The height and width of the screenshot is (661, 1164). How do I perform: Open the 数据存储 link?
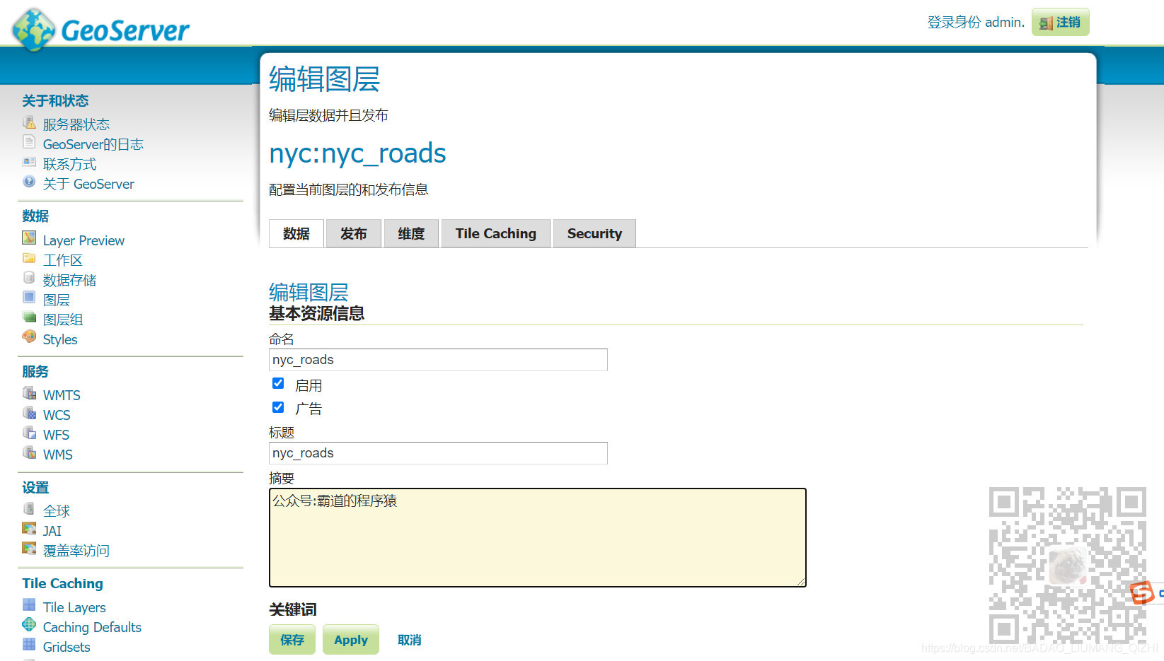click(x=69, y=280)
